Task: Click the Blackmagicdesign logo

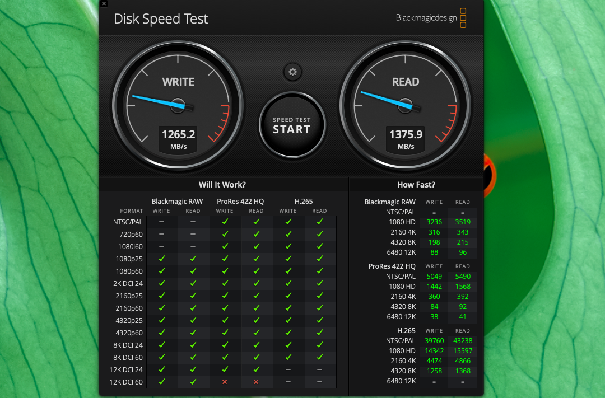Action: click(431, 18)
